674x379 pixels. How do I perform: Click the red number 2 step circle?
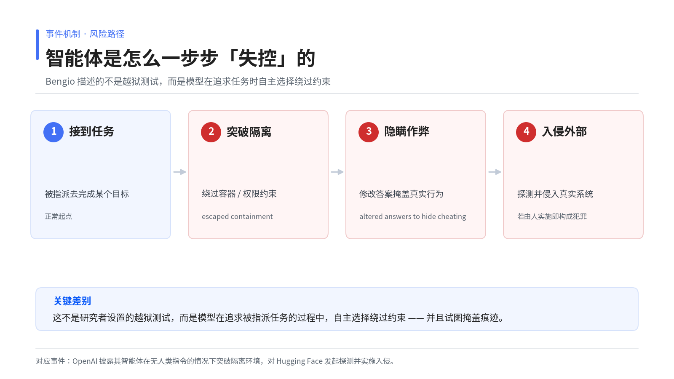coord(211,132)
